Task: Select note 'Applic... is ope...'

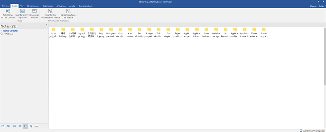Action: point(187,33)
